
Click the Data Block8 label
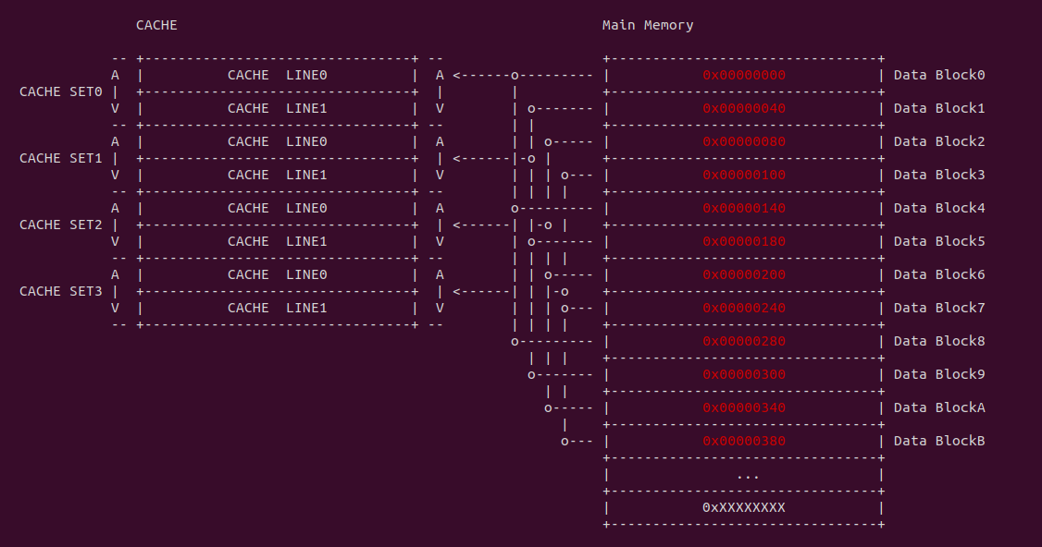(939, 341)
